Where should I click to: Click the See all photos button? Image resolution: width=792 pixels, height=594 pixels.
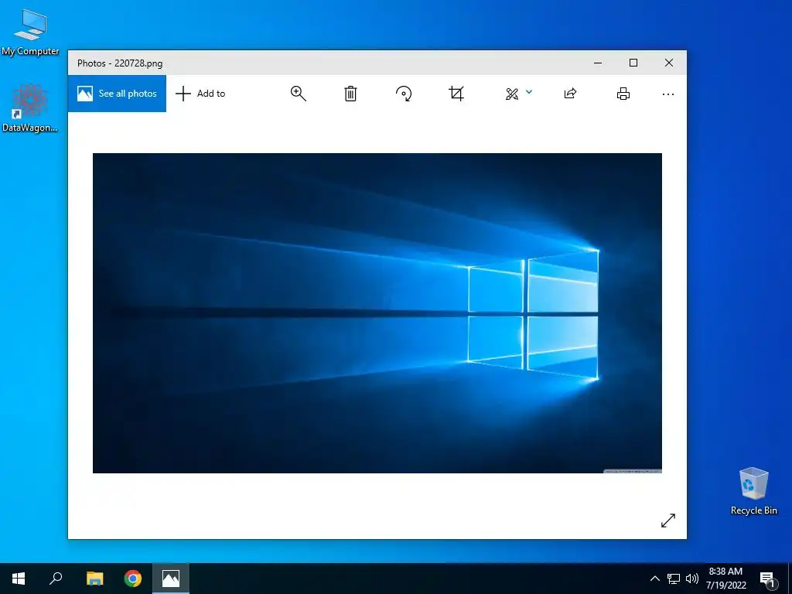117,94
